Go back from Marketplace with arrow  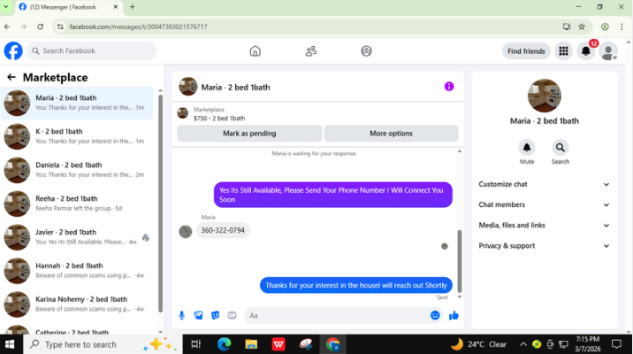[11, 77]
